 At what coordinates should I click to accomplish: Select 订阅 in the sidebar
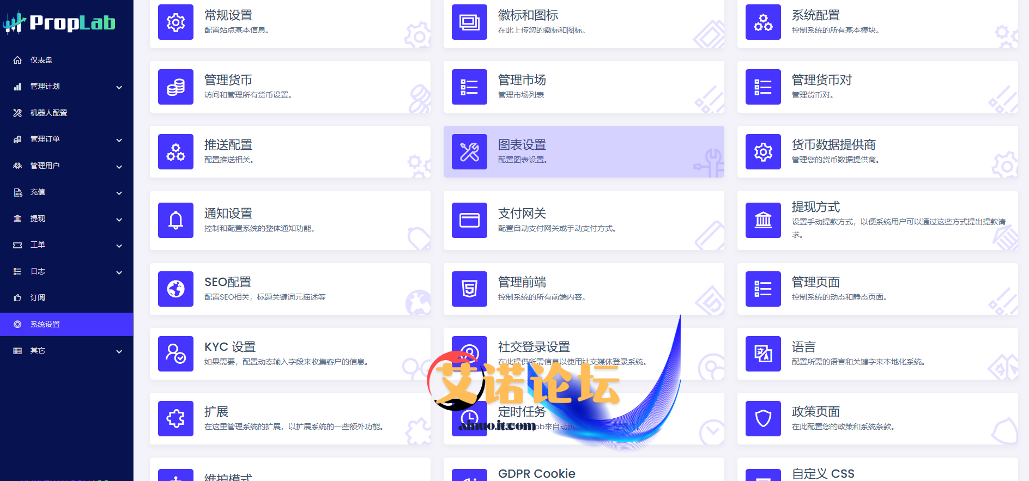coord(66,297)
